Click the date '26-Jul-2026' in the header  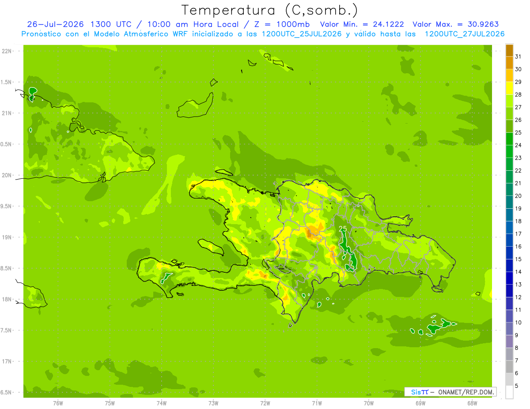click(x=57, y=24)
